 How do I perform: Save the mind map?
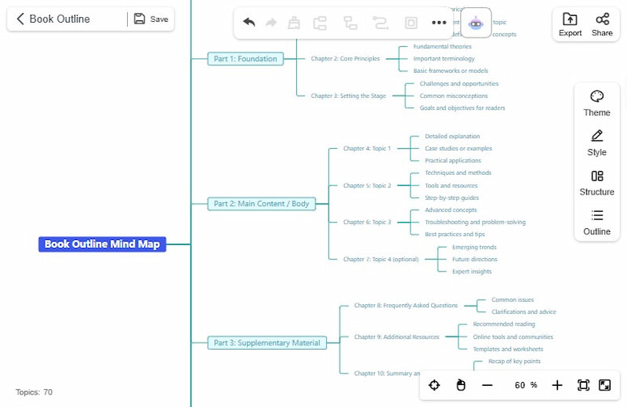150,19
